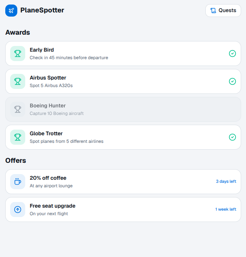The width and height of the screenshot is (246, 257).
Task: Click the seat upgrade arrow icon
Action: pos(18,210)
